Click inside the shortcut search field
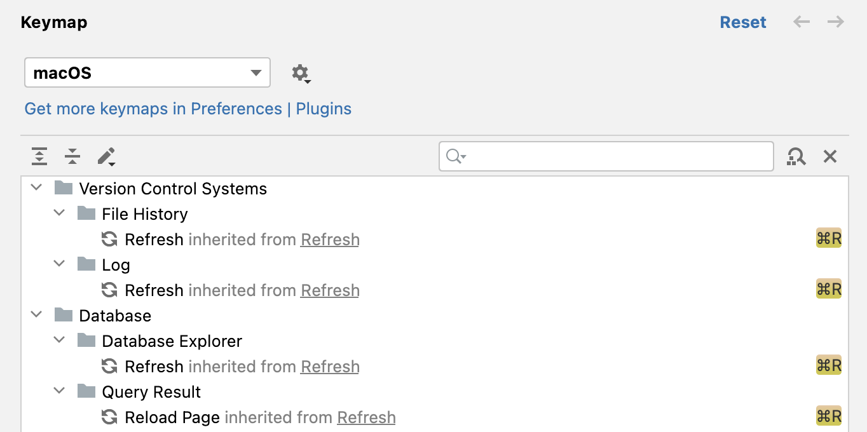The image size is (867, 432). coord(604,156)
